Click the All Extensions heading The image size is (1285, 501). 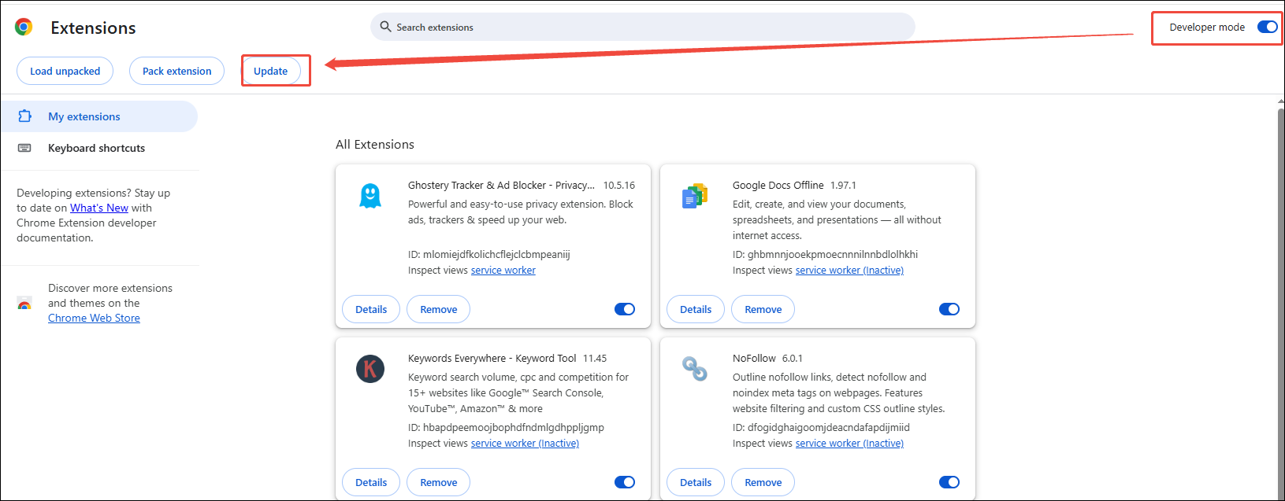(375, 144)
